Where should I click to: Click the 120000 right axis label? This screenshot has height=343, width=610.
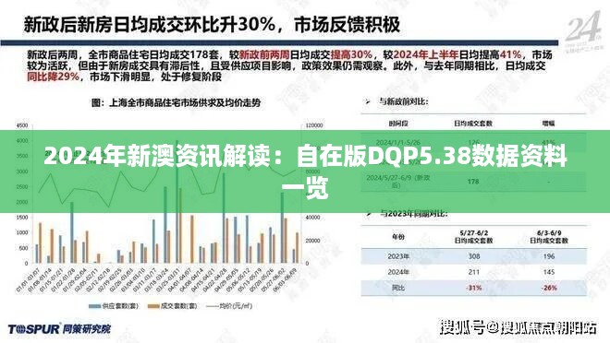point(314,125)
